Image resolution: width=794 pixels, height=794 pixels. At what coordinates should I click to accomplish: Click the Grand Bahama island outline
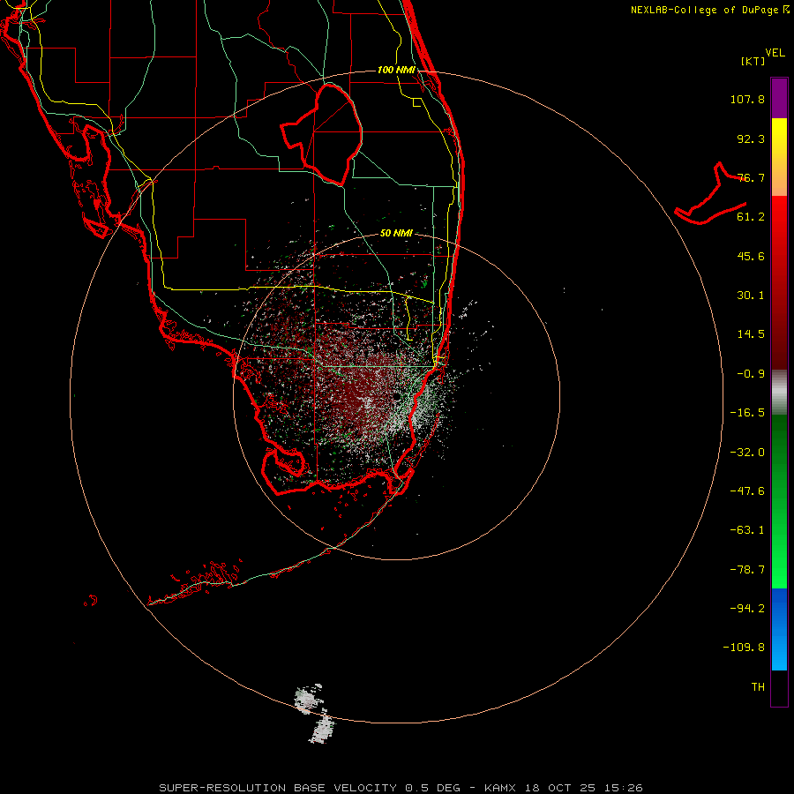point(710,195)
